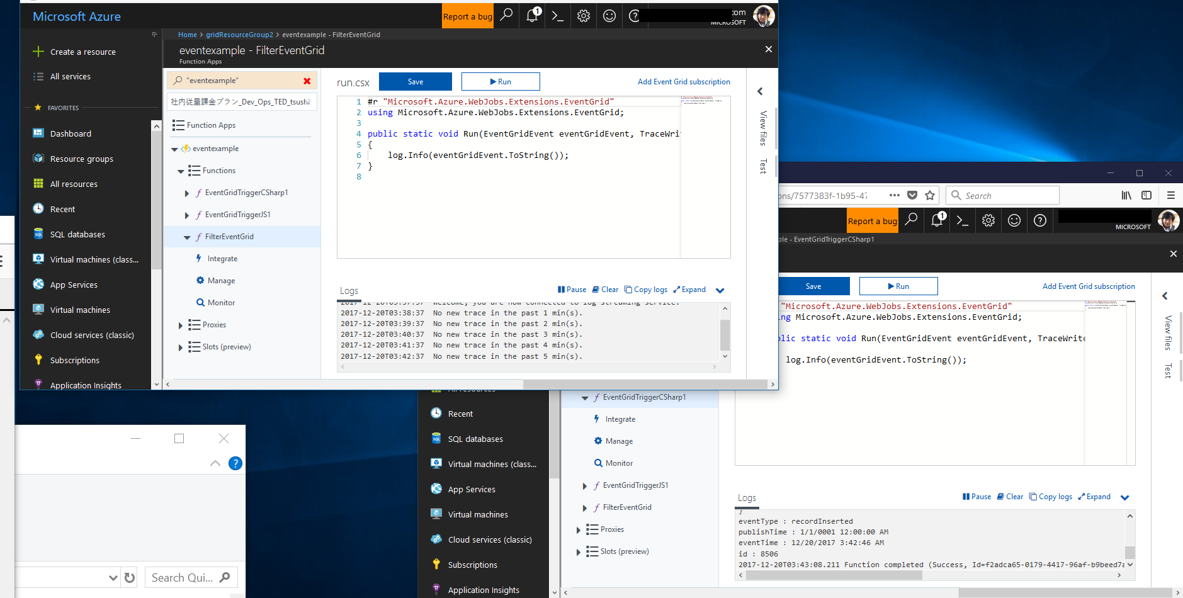This screenshot has height=598, width=1183.
Task: Open Test tab in front window
Action: (x=763, y=166)
